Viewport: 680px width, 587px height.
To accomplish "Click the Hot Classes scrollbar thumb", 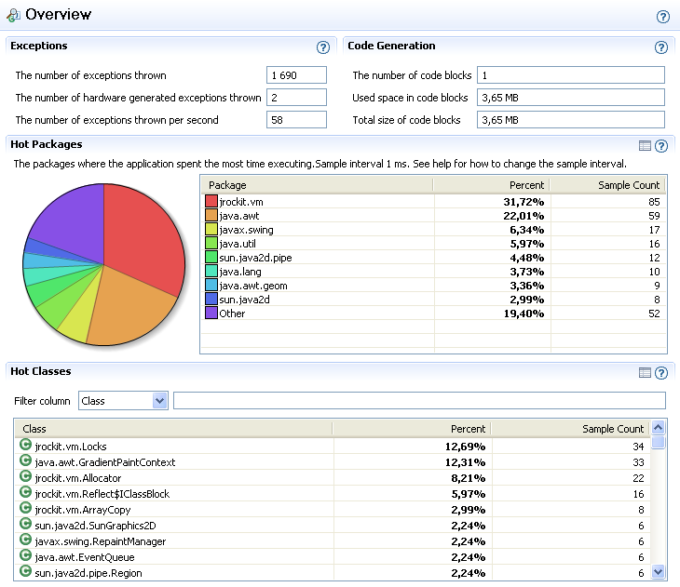I will [658, 442].
